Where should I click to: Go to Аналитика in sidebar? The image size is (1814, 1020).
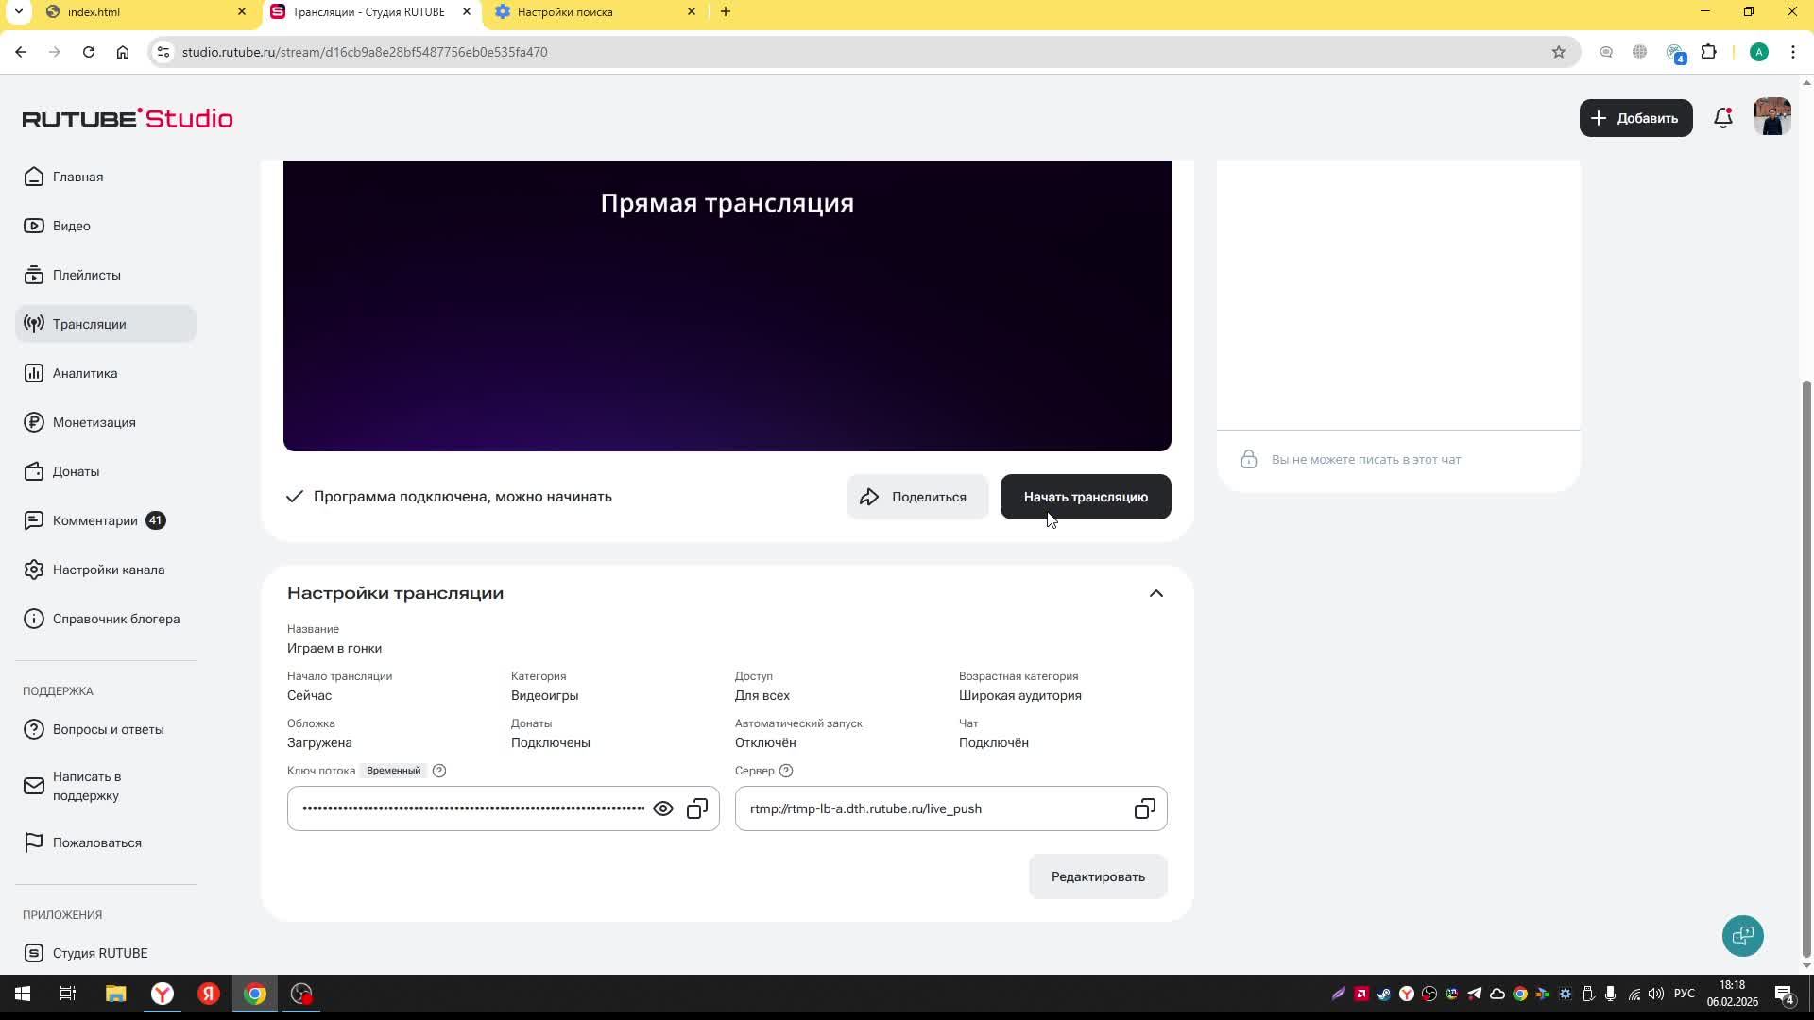coord(85,373)
